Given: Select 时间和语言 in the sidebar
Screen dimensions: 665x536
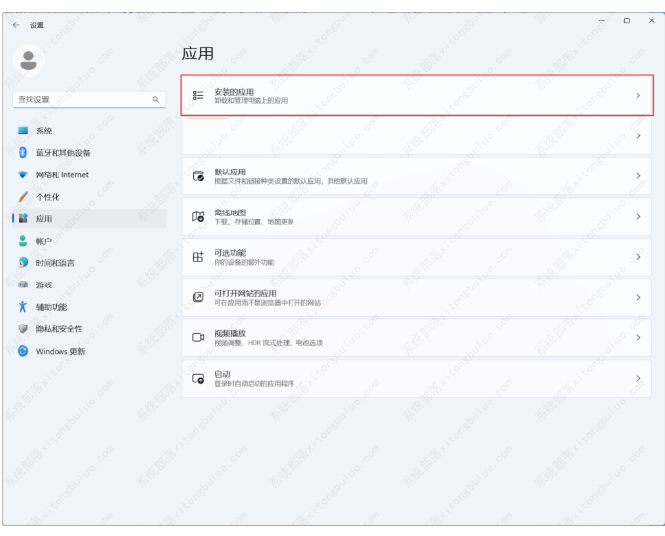Looking at the screenshot, I should click(89, 263).
